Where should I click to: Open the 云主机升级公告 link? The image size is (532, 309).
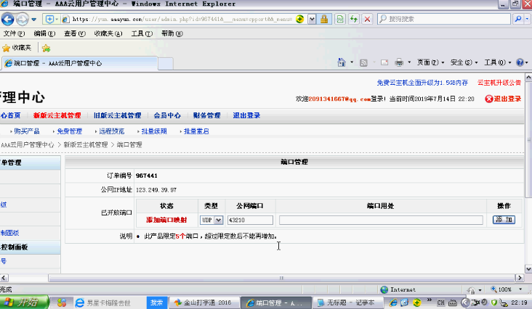(499, 83)
